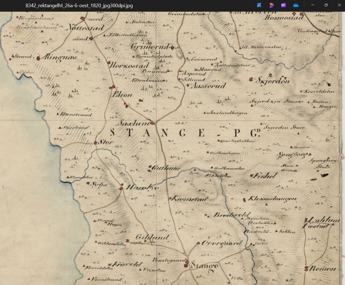Click the Stange village label at the bottom
Image resolution: width=345 pixels, height=285 pixels.
(204, 266)
